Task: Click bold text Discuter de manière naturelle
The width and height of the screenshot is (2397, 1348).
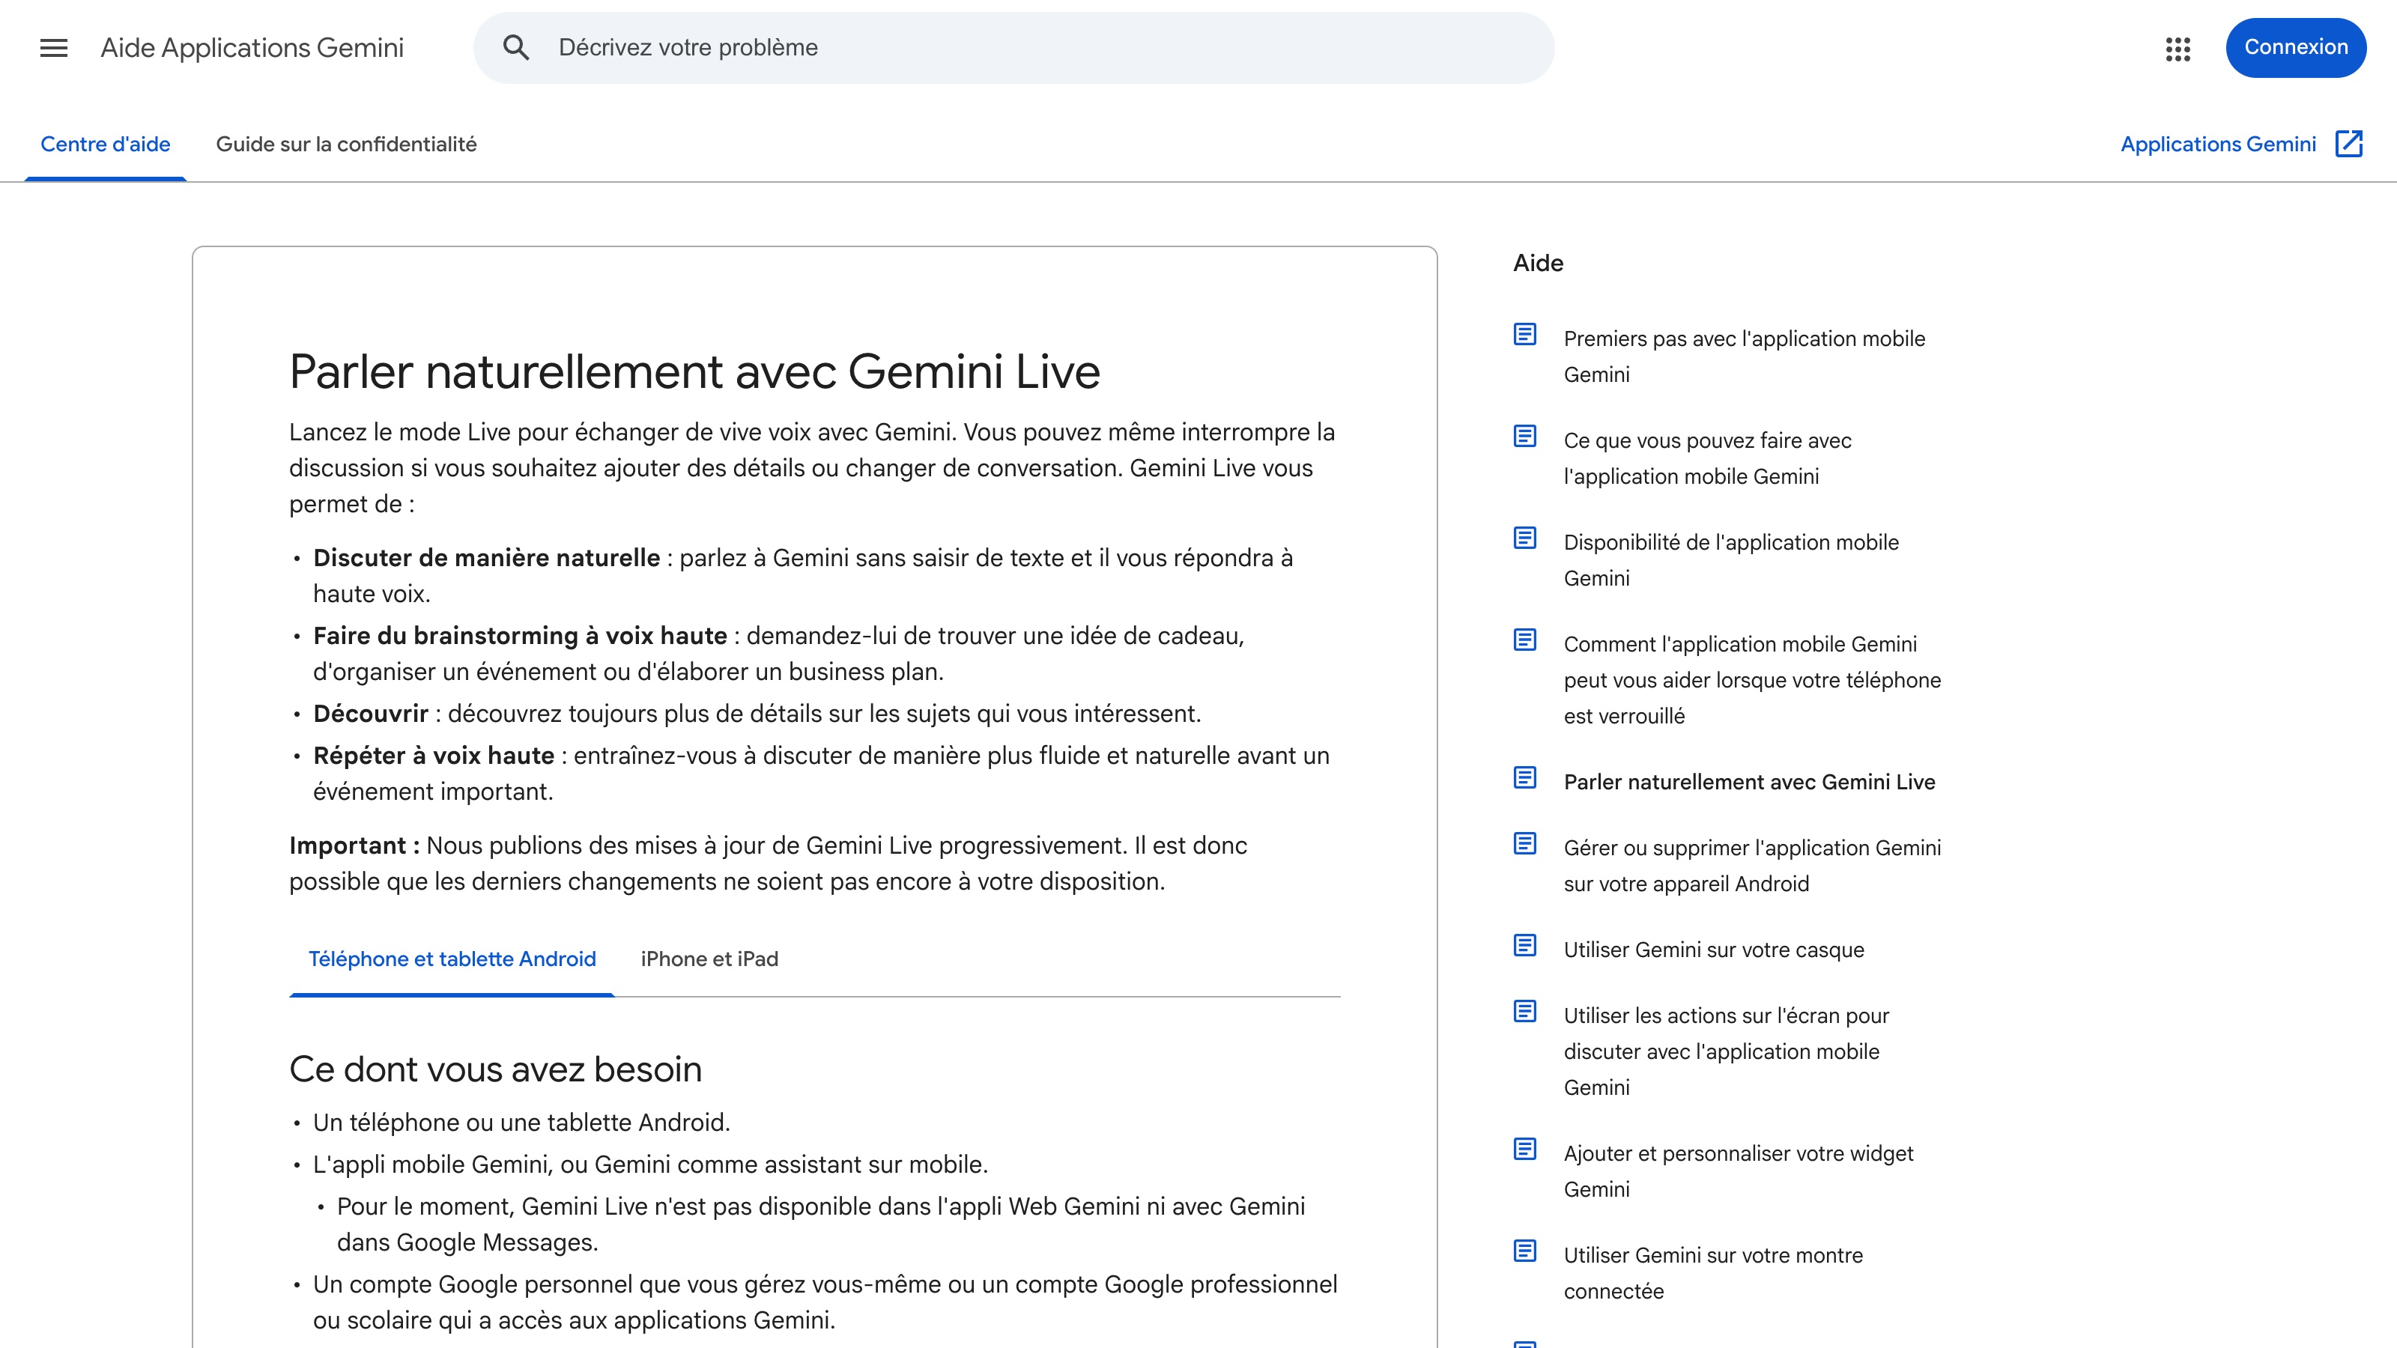Action: [485, 558]
